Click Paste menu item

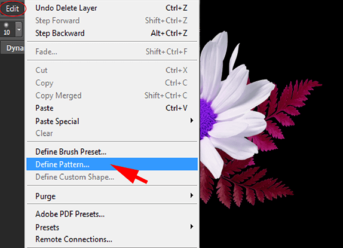coord(112,108)
